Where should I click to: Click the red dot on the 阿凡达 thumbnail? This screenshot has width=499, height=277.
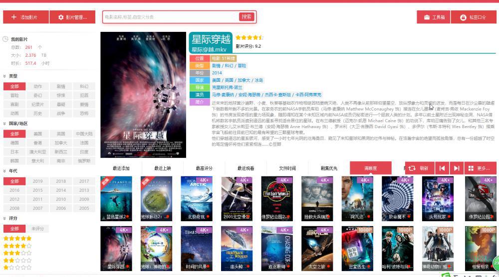[369, 217]
